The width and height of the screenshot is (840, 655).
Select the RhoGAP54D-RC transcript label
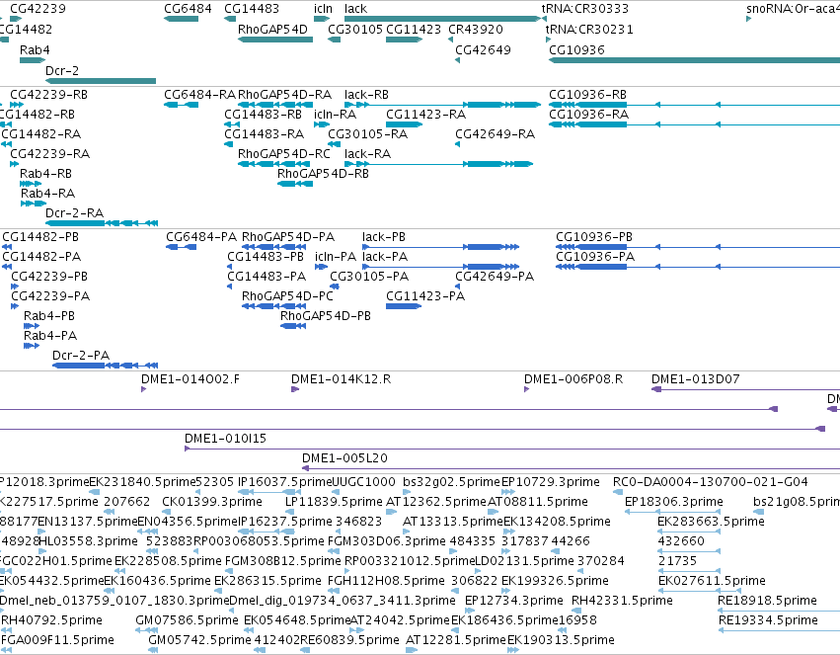pos(284,154)
